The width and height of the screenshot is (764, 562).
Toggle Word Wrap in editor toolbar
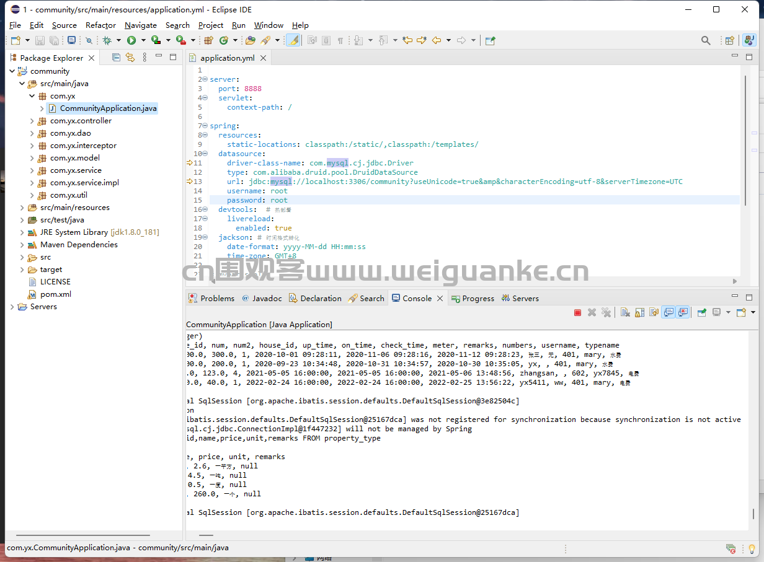(312, 40)
